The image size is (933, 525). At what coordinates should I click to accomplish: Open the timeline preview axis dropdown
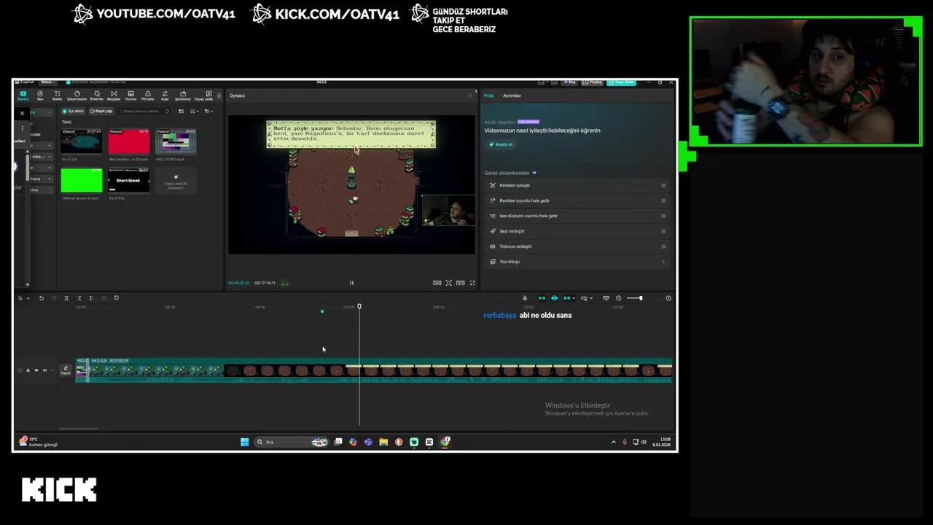[x=585, y=298]
